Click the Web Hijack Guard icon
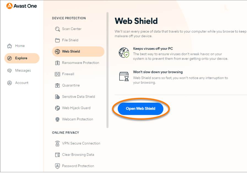 tap(57, 108)
